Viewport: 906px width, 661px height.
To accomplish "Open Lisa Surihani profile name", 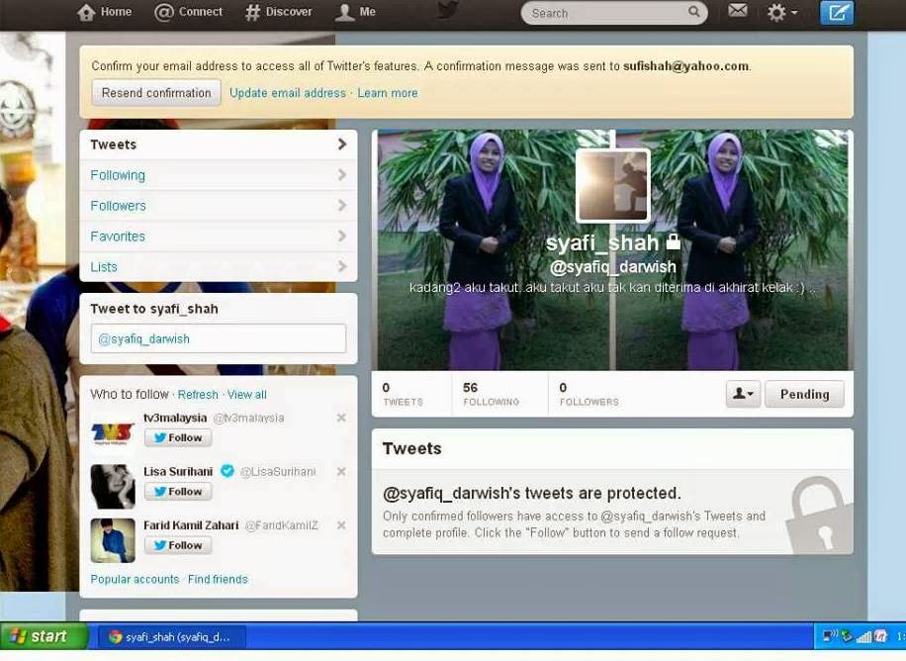I will click(178, 471).
